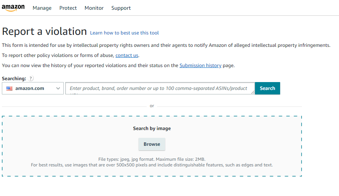Open 'Learn how to best use this tool' link
This screenshot has width=339, height=196.
pos(124,33)
